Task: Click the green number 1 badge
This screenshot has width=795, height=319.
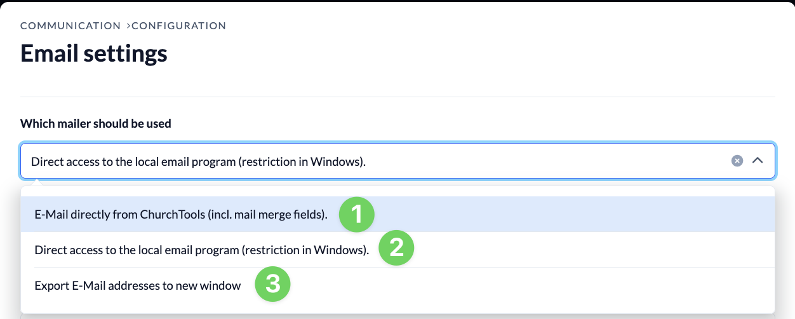Action: [357, 214]
